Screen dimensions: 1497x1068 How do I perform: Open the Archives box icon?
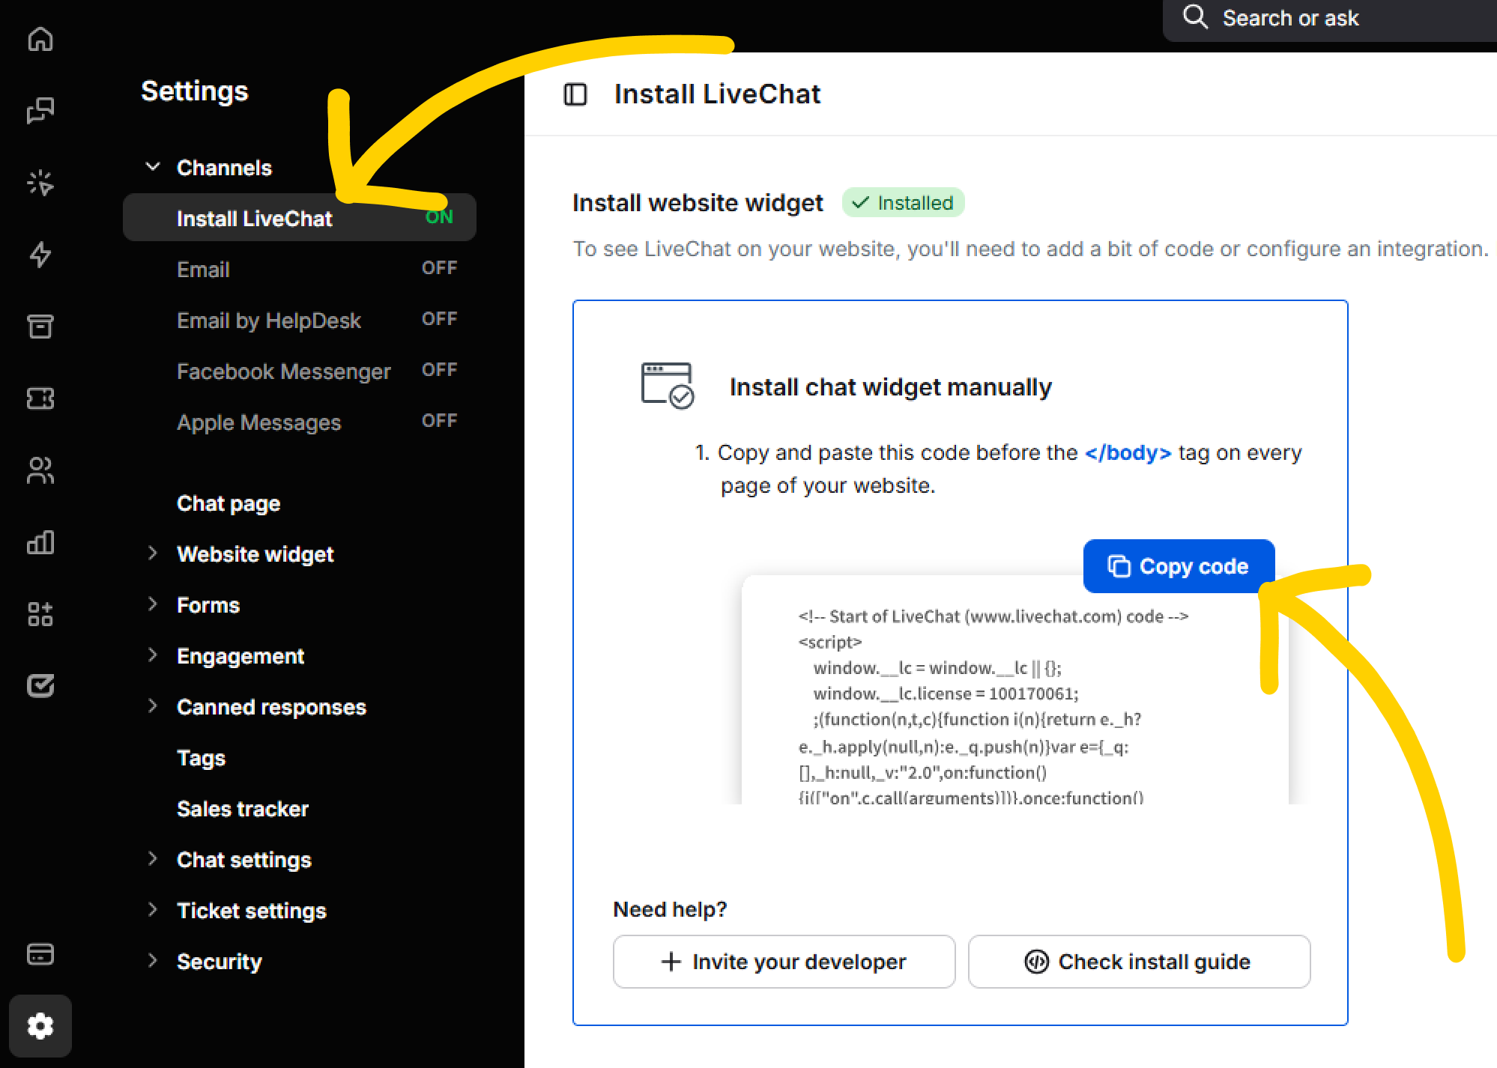[x=40, y=327]
